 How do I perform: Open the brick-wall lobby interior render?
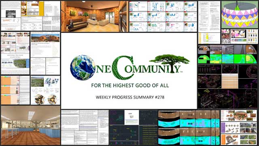coord(95,16)
